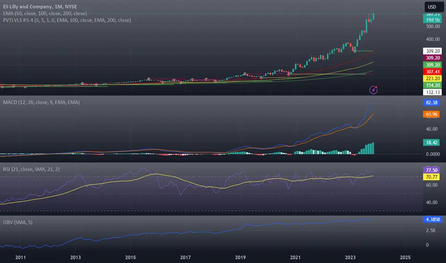Click the 18.42 histogram value label
Image resolution: width=446 pixels, height=263 pixels.
[432, 142]
